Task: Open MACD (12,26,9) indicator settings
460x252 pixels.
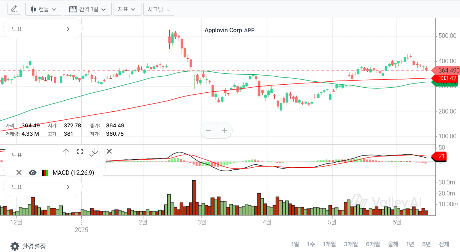Action: [x=73, y=173]
